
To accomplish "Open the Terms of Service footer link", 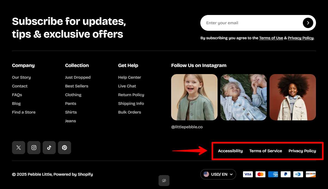I will click(x=265, y=151).
